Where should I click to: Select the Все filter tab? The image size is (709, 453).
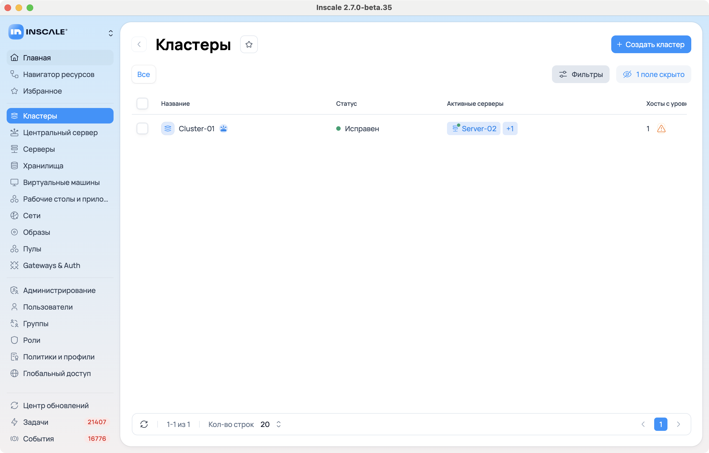tap(144, 74)
